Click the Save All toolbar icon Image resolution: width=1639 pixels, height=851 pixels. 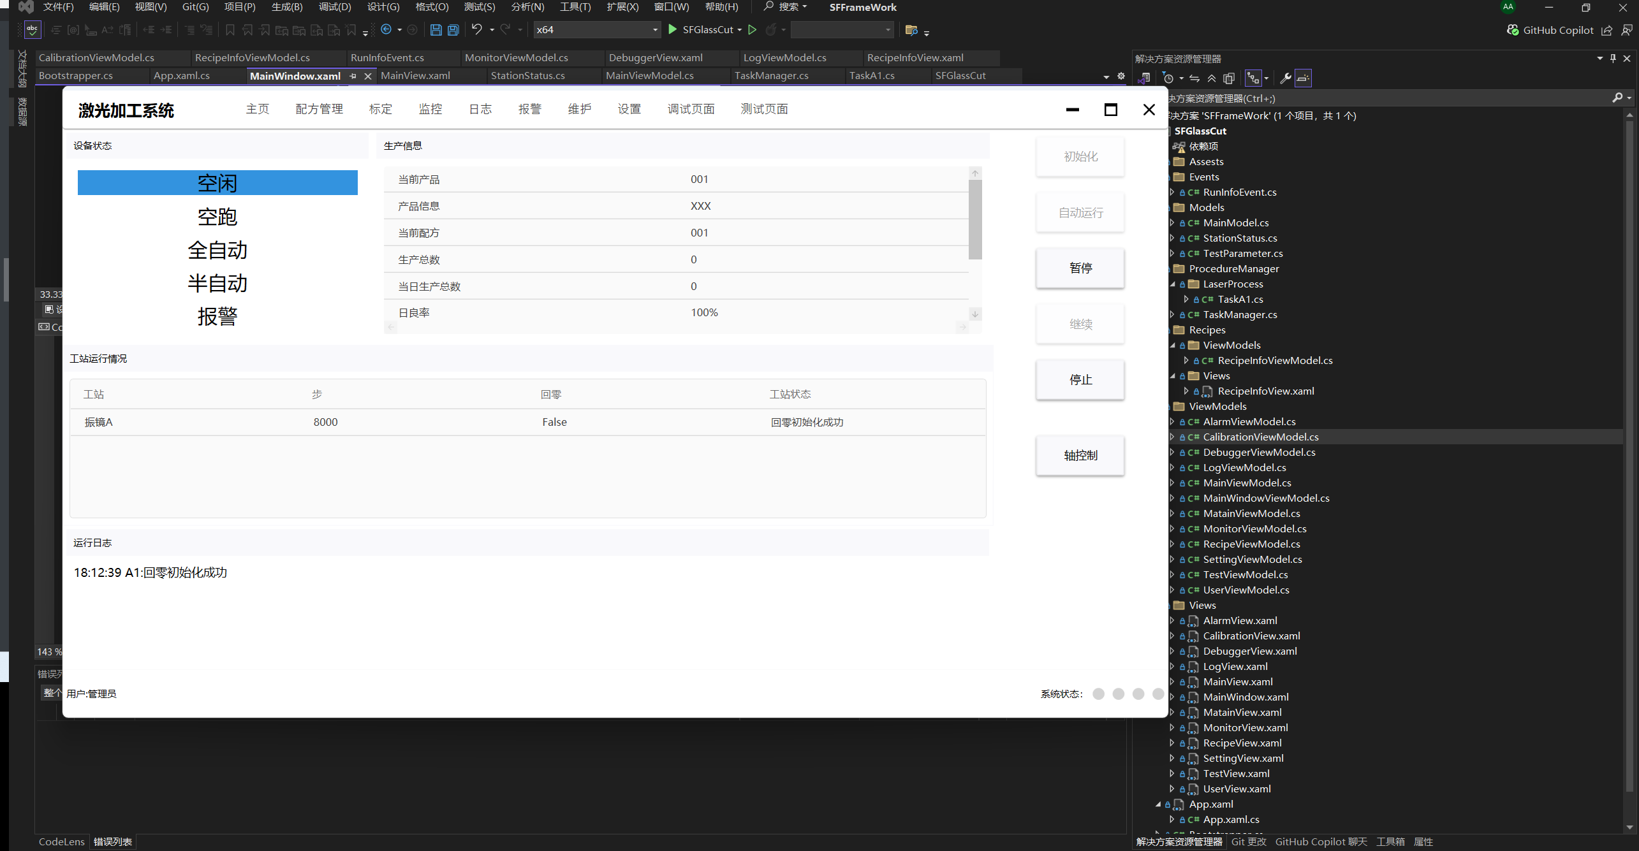click(453, 30)
